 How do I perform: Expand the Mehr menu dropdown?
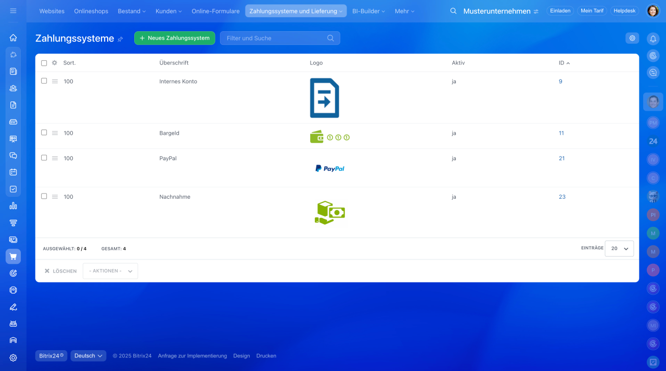click(404, 11)
